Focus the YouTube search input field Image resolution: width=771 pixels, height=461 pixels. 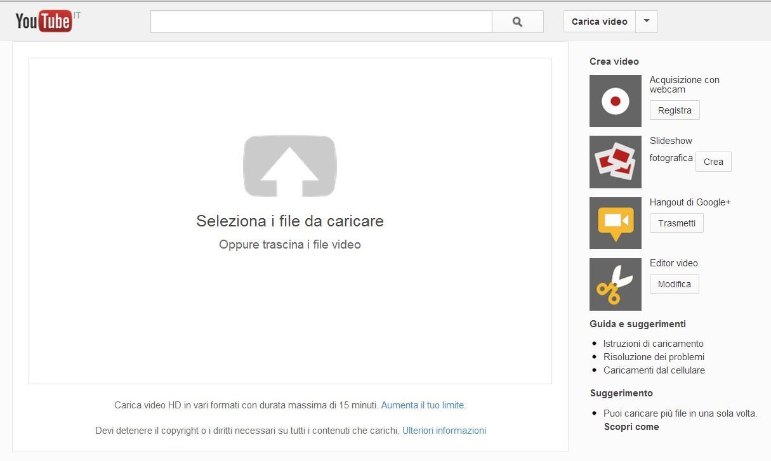321,22
